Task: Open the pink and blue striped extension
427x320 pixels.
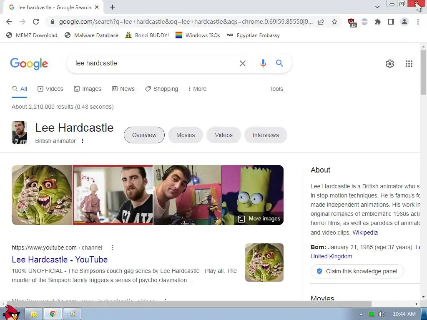Action: tap(364, 22)
